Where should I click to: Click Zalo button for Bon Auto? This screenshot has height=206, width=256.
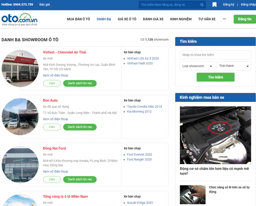coord(52,127)
